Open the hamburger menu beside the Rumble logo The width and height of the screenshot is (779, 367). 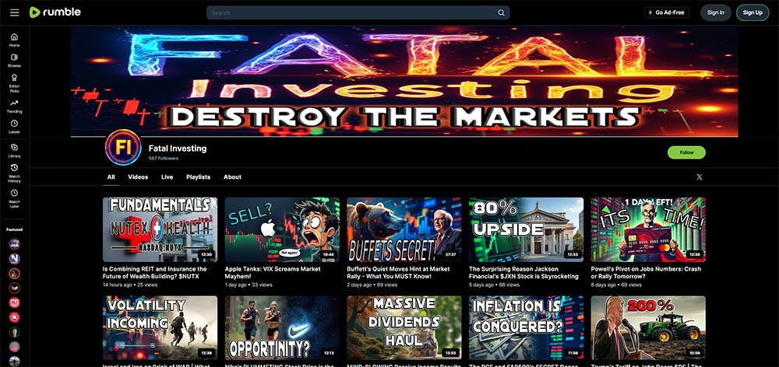point(14,12)
